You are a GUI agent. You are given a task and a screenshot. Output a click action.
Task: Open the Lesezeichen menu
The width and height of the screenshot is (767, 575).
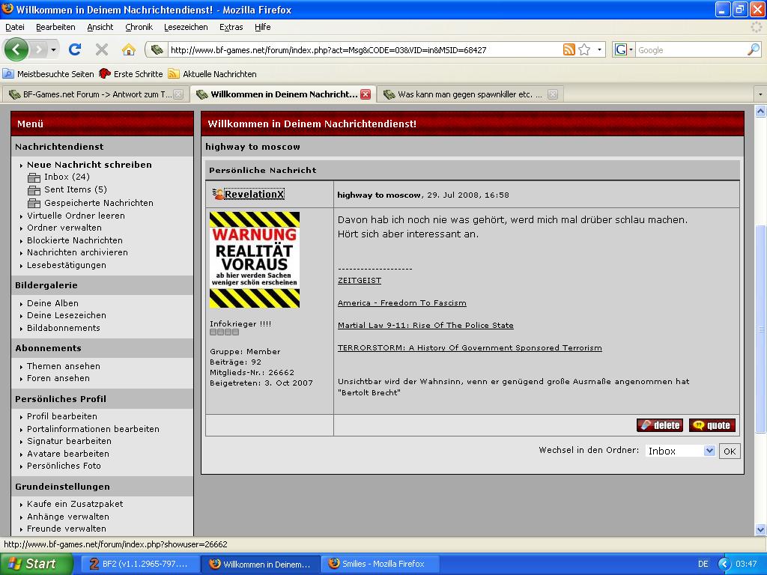coord(186,27)
